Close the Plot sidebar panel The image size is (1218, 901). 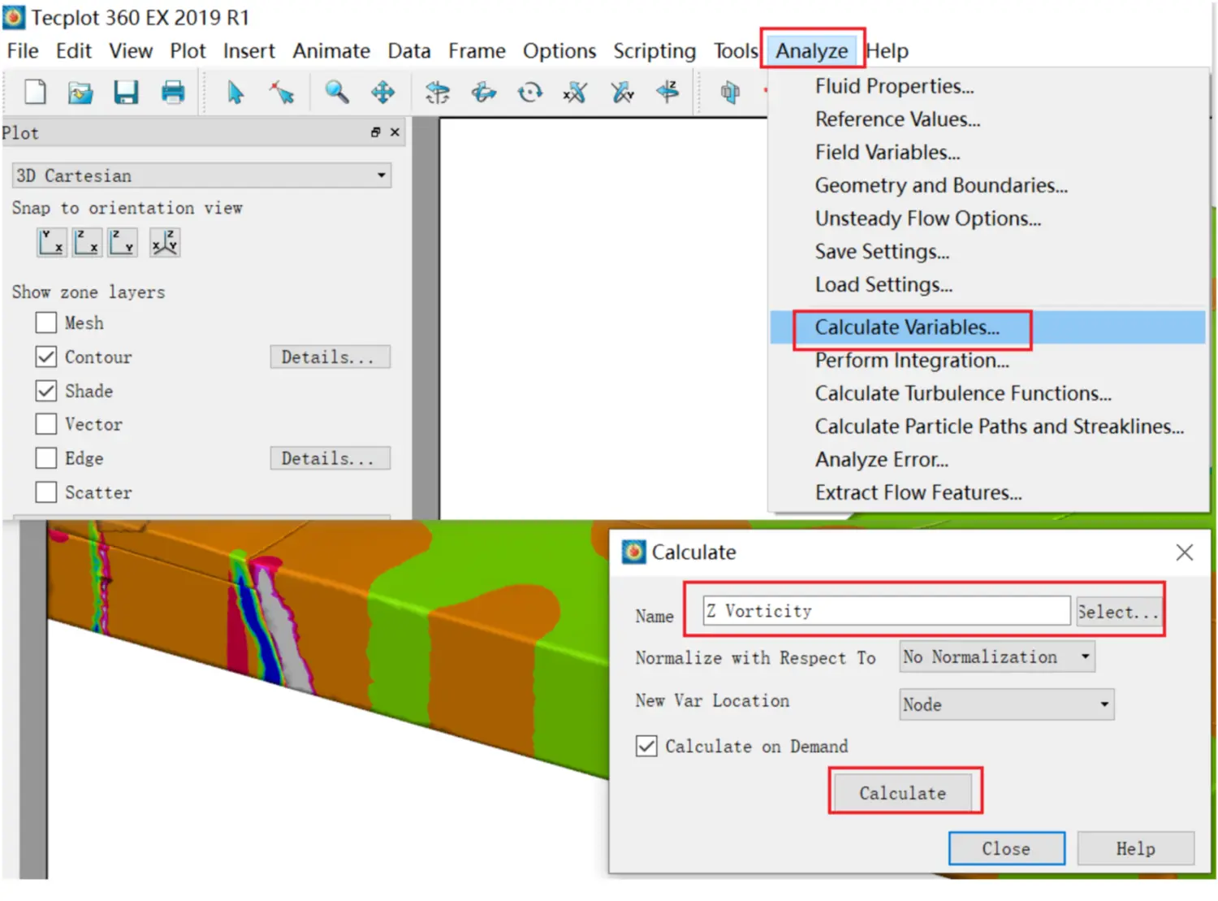tap(395, 132)
